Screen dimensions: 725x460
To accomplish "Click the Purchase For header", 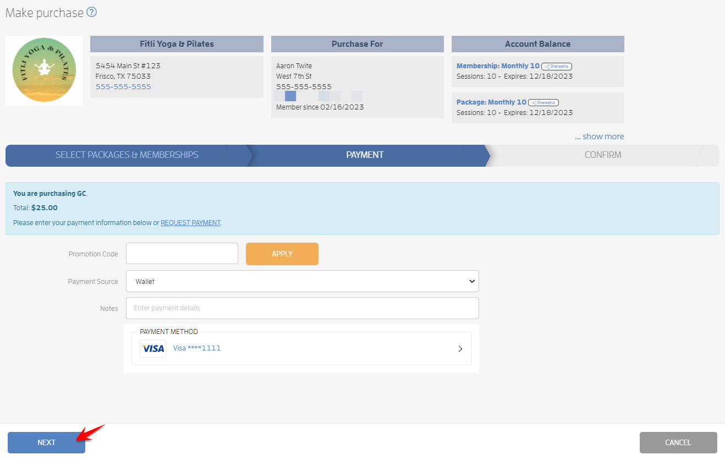I will [x=358, y=44].
